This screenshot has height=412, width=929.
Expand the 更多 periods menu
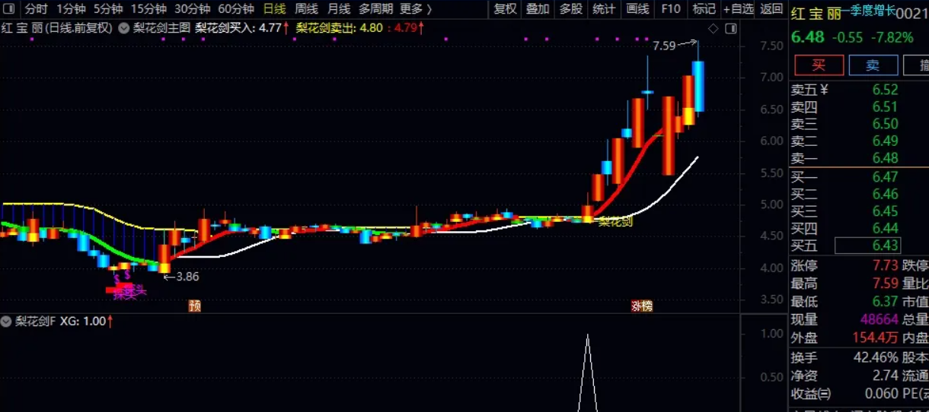point(416,9)
